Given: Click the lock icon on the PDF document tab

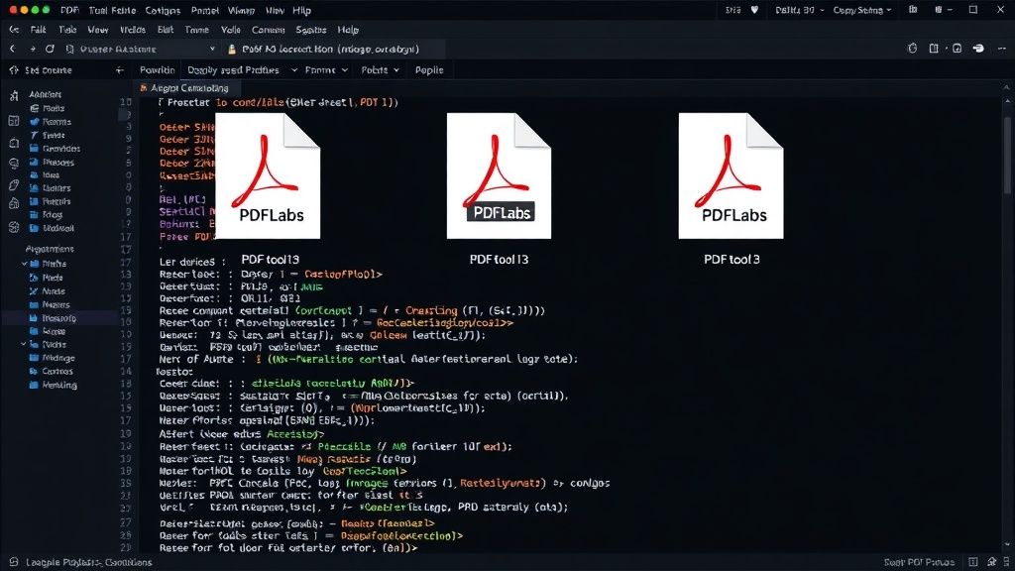Looking at the screenshot, I should pos(232,50).
